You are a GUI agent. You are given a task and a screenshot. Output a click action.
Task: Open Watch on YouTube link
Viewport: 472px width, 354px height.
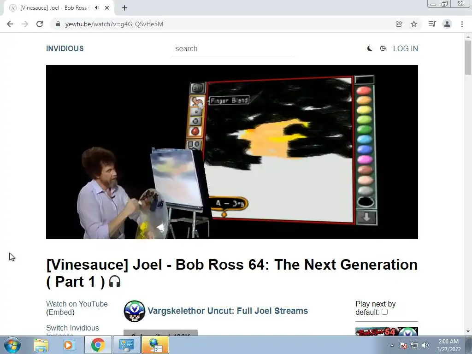coord(77,304)
